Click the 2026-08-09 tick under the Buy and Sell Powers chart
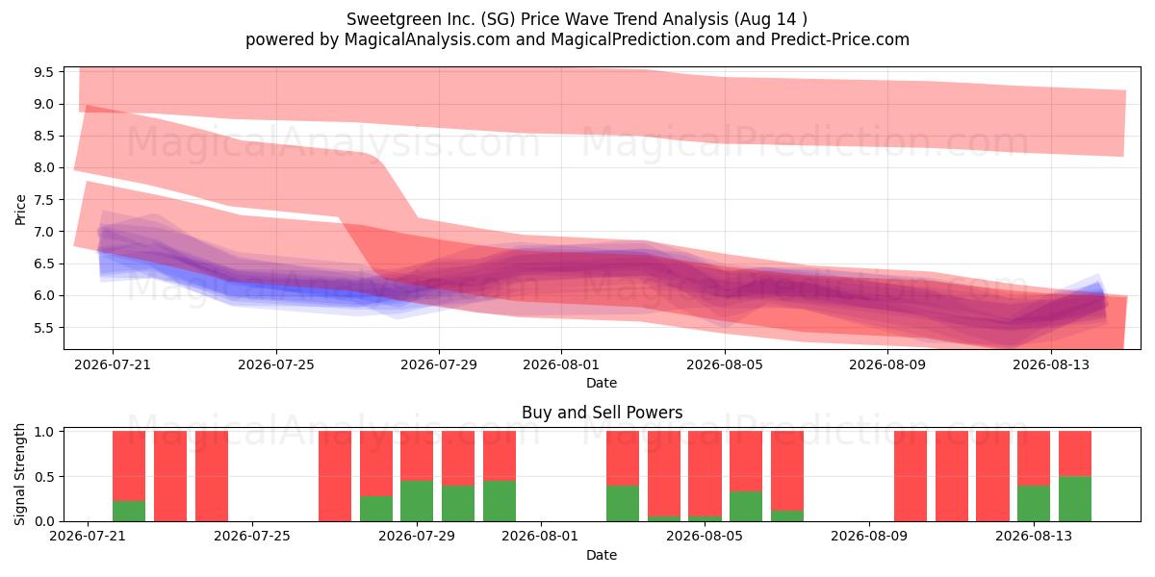The height and width of the screenshot is (577, 1155). pyautogui.click(x=869, y=537)
